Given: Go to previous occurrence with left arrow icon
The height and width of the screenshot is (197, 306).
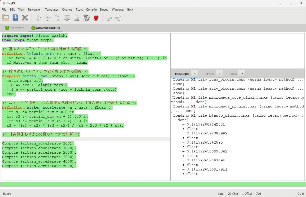Looking at the screenshot, I should click(x=109, y=18).
